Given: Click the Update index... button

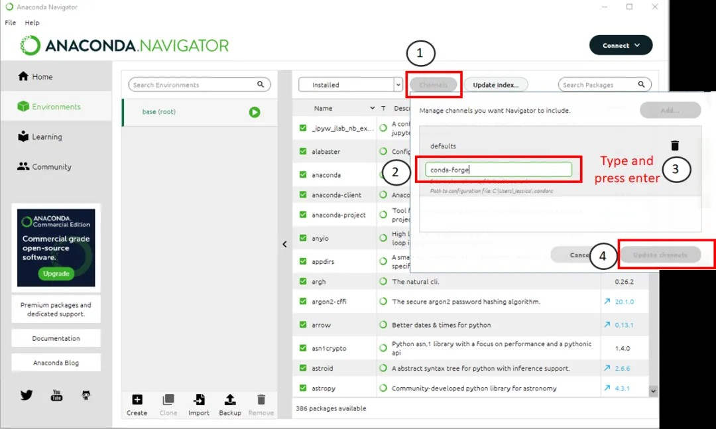Looking at the screenshot, I should point(495,84).
